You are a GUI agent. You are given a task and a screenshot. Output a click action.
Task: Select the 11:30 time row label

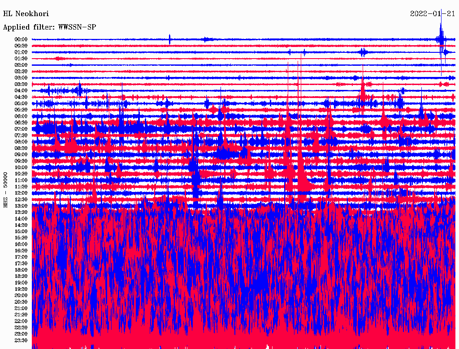tap(21, 187)
